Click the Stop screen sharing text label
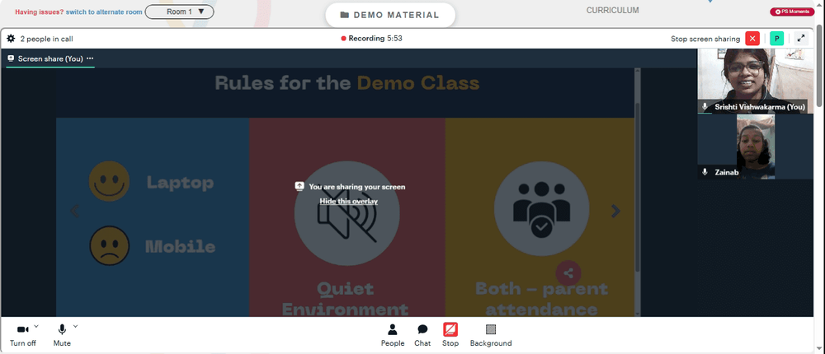The width and height of the screenshot is (825, 354). [705, 39]
